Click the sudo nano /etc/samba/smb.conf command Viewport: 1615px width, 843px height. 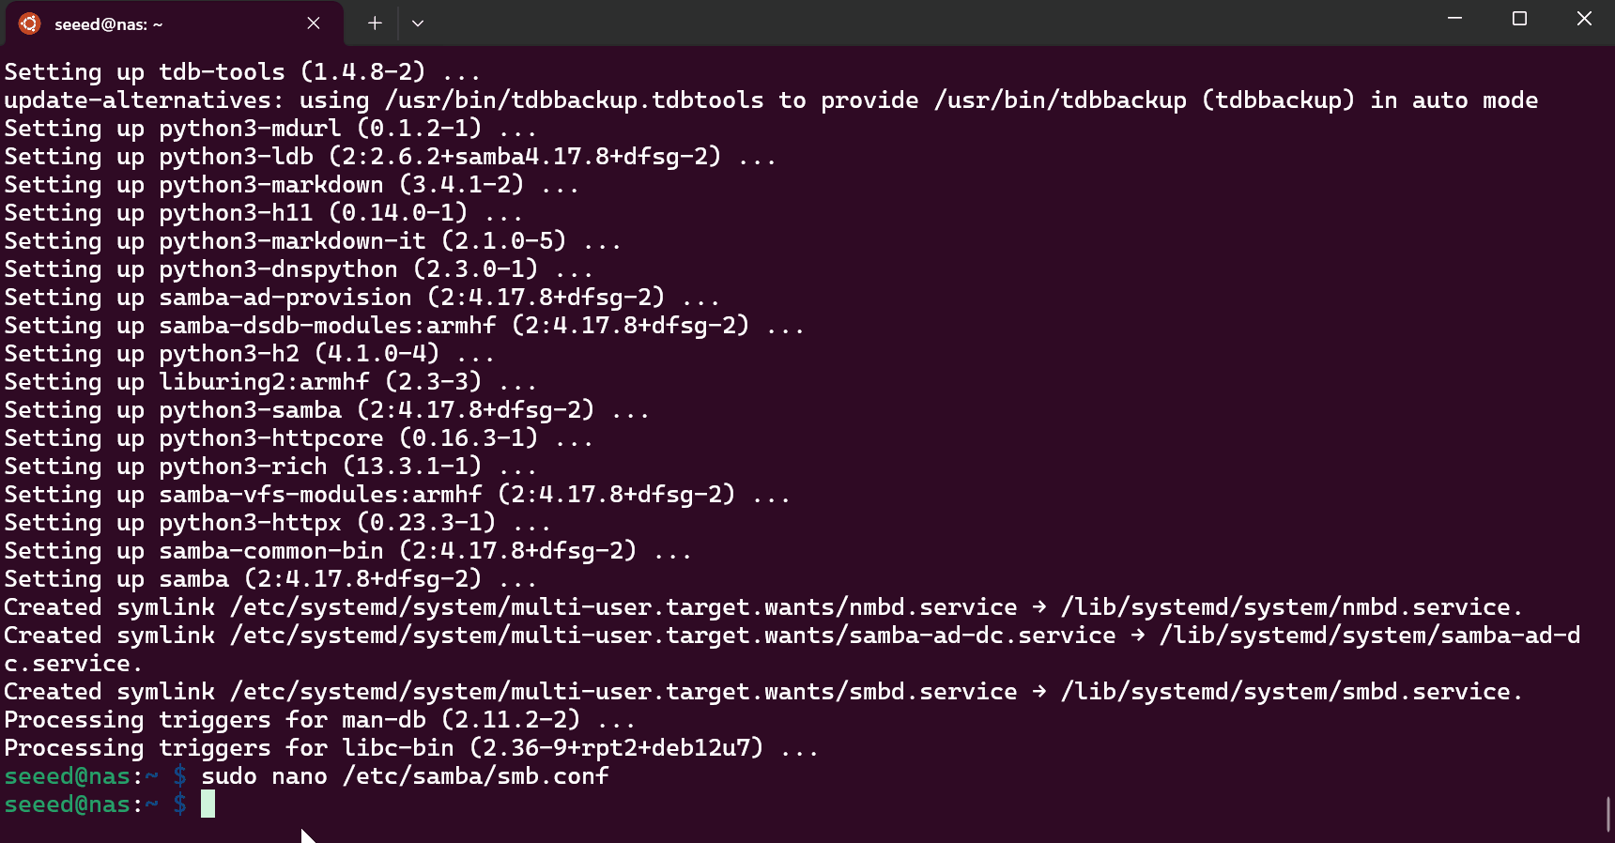pos(405,776)
